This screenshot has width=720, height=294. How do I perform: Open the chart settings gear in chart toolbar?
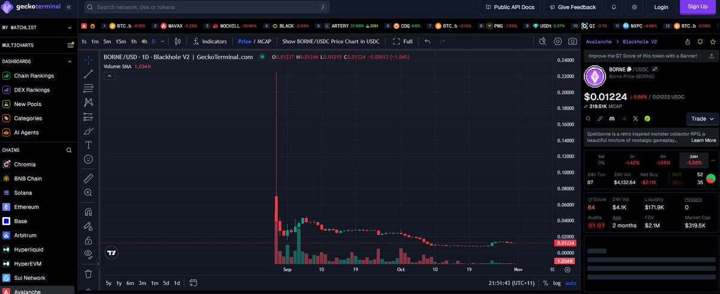coord(557,41)
